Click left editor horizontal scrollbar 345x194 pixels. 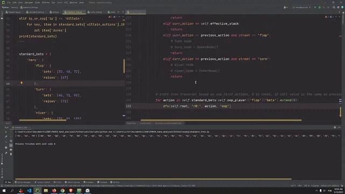43,120
